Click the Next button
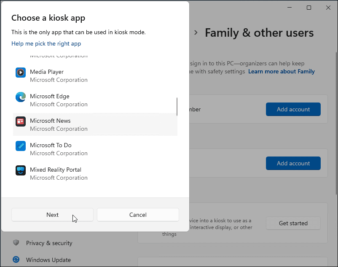This screenshot has height=267, width=338. (52, 215)
